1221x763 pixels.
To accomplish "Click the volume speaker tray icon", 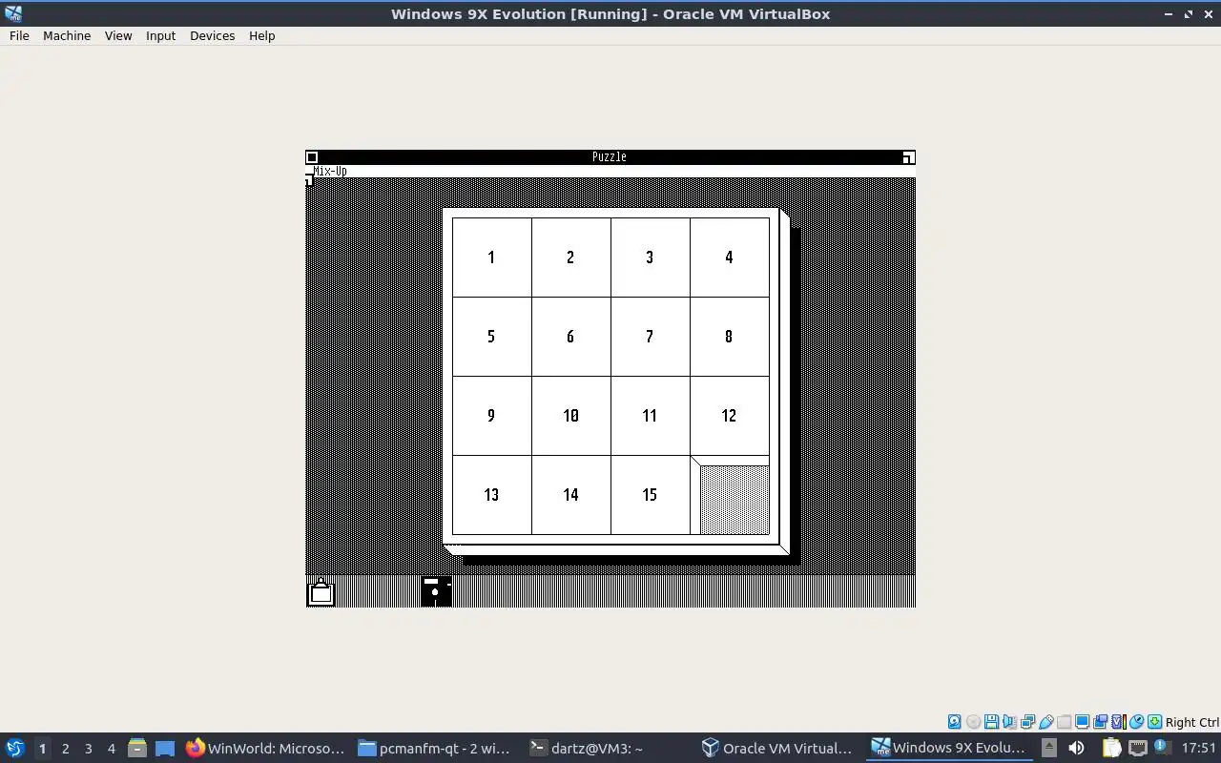I will pyautogui.click(x=1076, y=749).
